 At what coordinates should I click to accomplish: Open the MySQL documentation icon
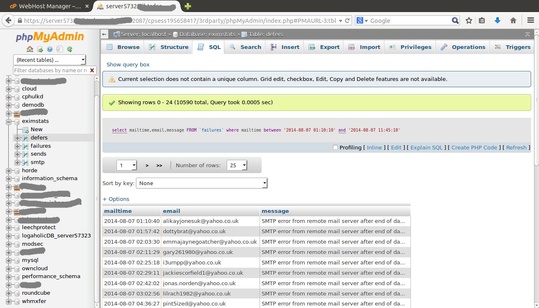point(60,49)
